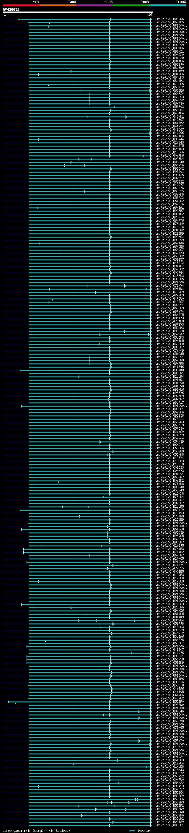This screenshot has width=189, height=833.
Task: Open hit UniRef100_Q9ZSV9
Action: pyautogui.click(x=169, y=45)
